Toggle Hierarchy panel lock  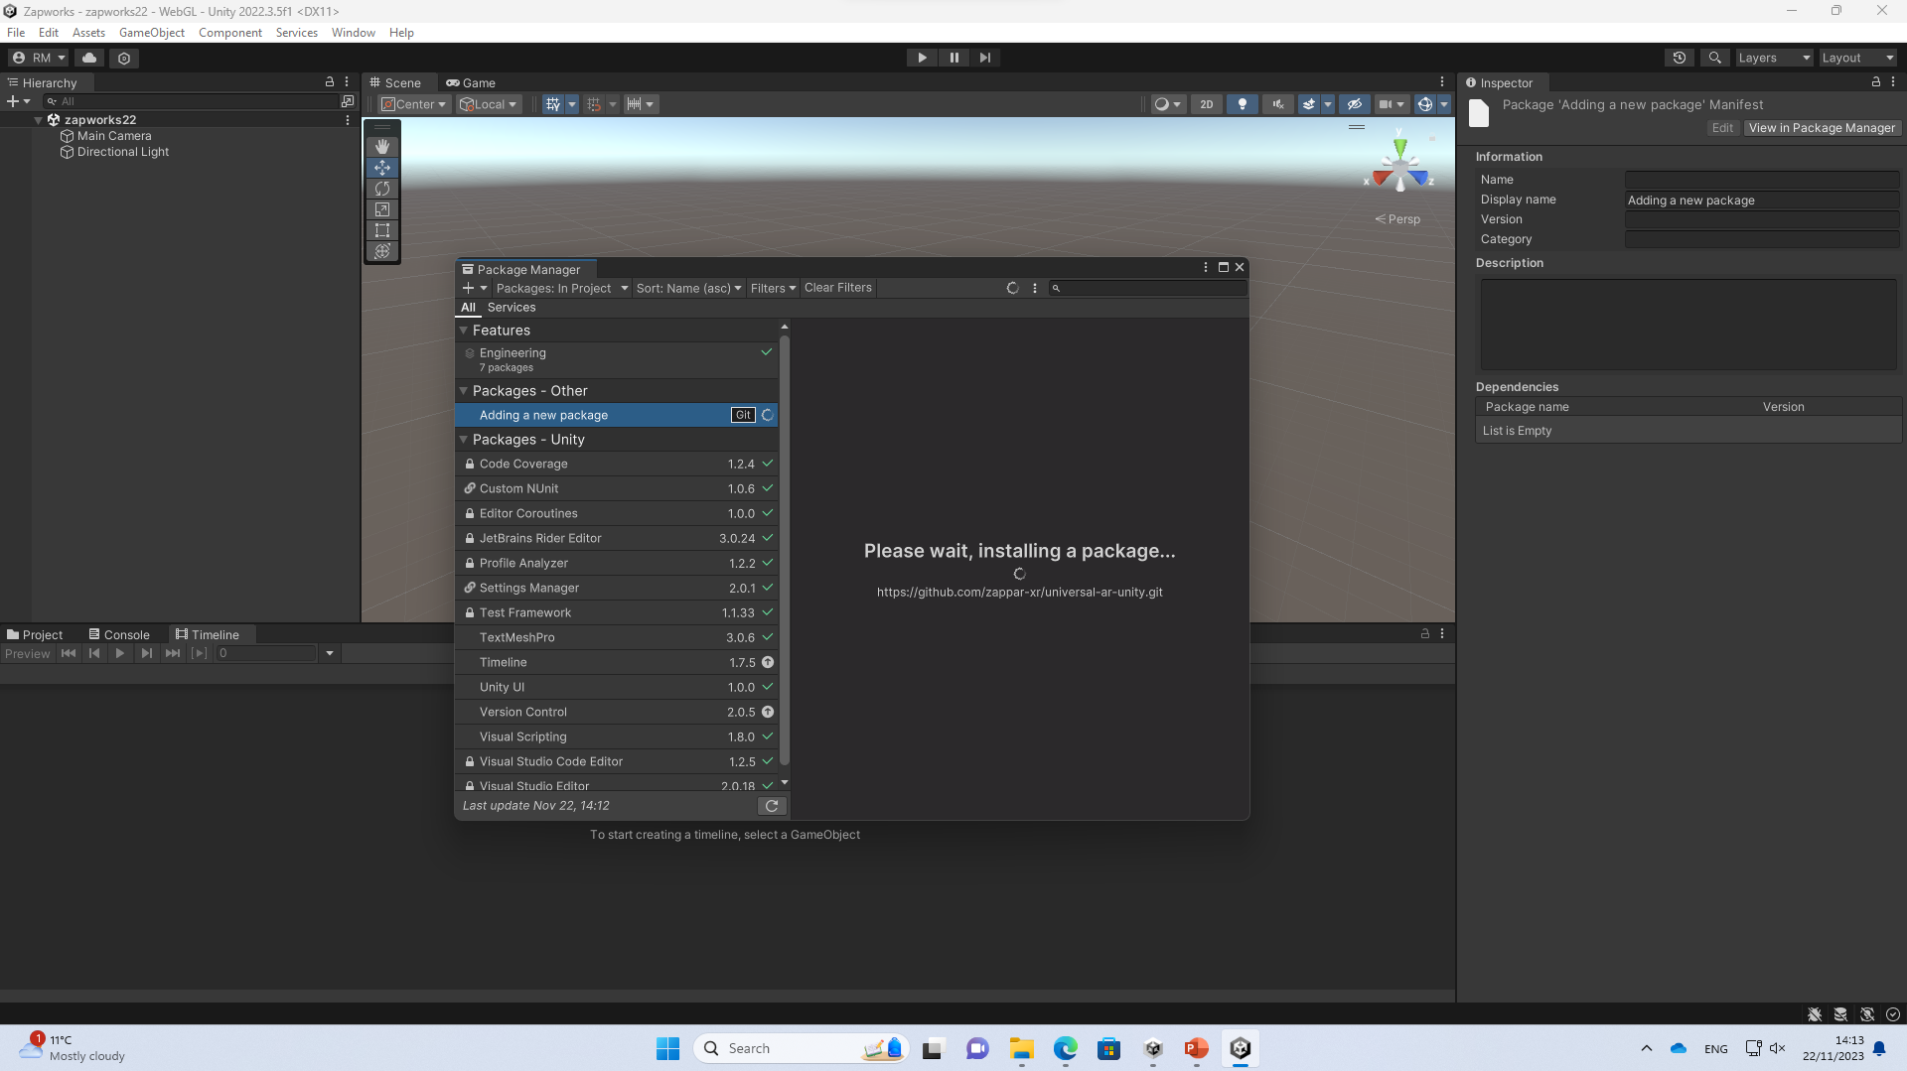coord(330,82)
